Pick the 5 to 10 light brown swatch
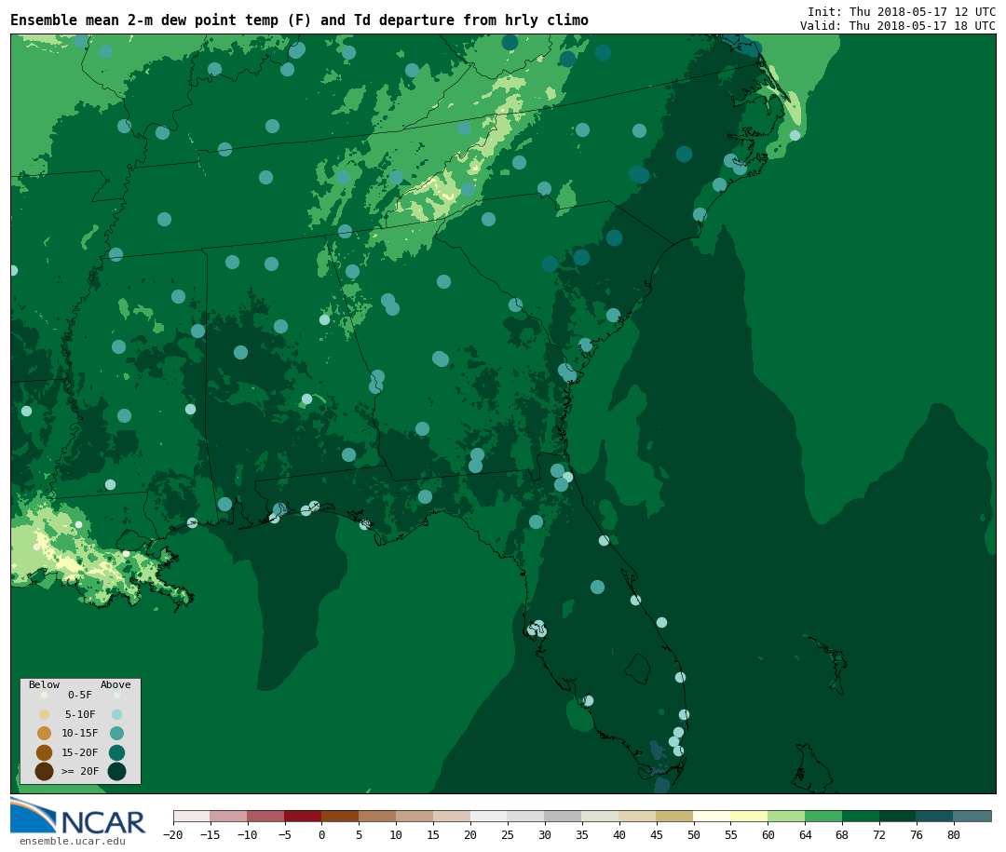 pyautogui.click(x=378, y=816)
